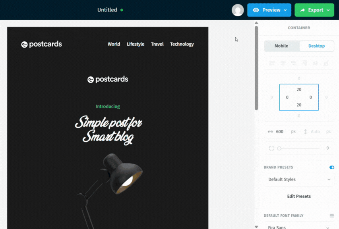This screenshot has width=339, height=229.
Task: Click the user avatar icon
Action: (x=238, y=10)
